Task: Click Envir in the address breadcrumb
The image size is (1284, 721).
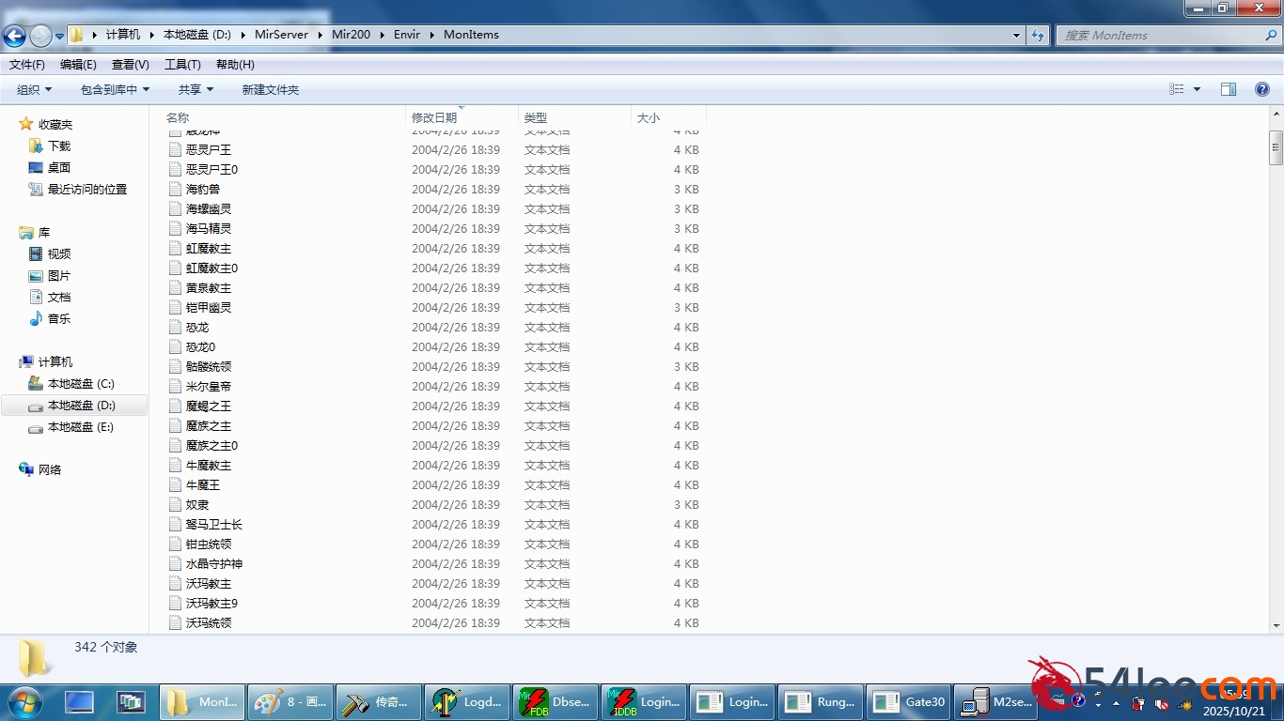Action: coord(407,35)
